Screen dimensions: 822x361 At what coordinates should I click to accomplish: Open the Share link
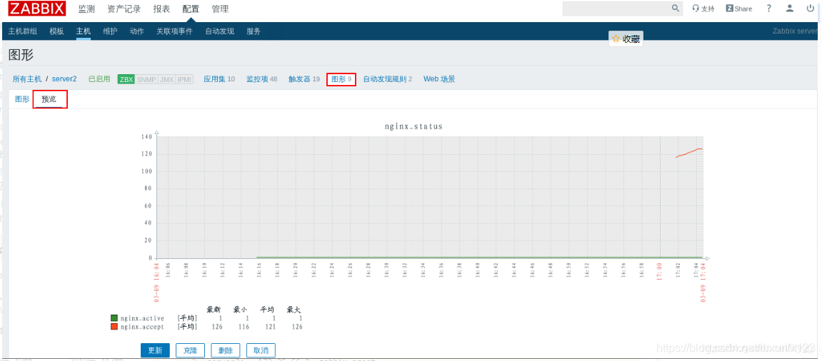click(x=738, y=9)
